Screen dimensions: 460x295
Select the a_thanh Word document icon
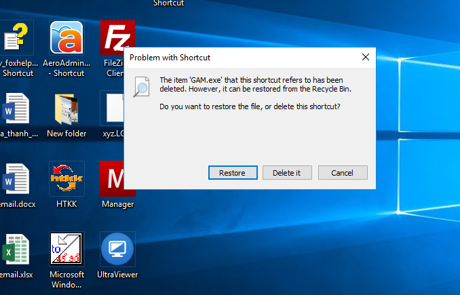(16, 109)
